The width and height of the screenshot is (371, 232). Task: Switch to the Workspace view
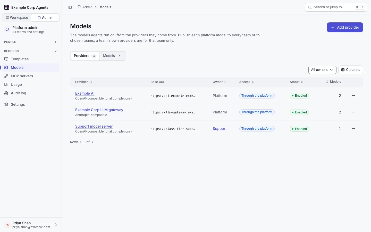[x=17, y=18]
